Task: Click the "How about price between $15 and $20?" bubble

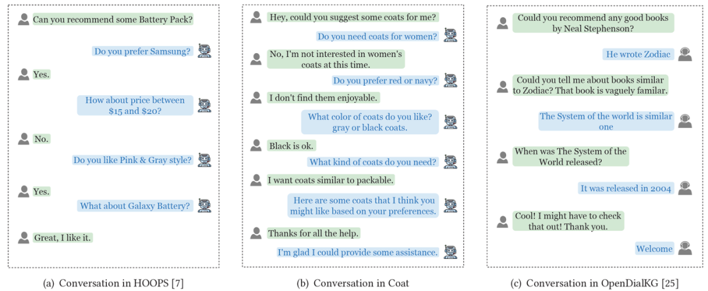Action: pyautogui.click(x=135, y=106)
